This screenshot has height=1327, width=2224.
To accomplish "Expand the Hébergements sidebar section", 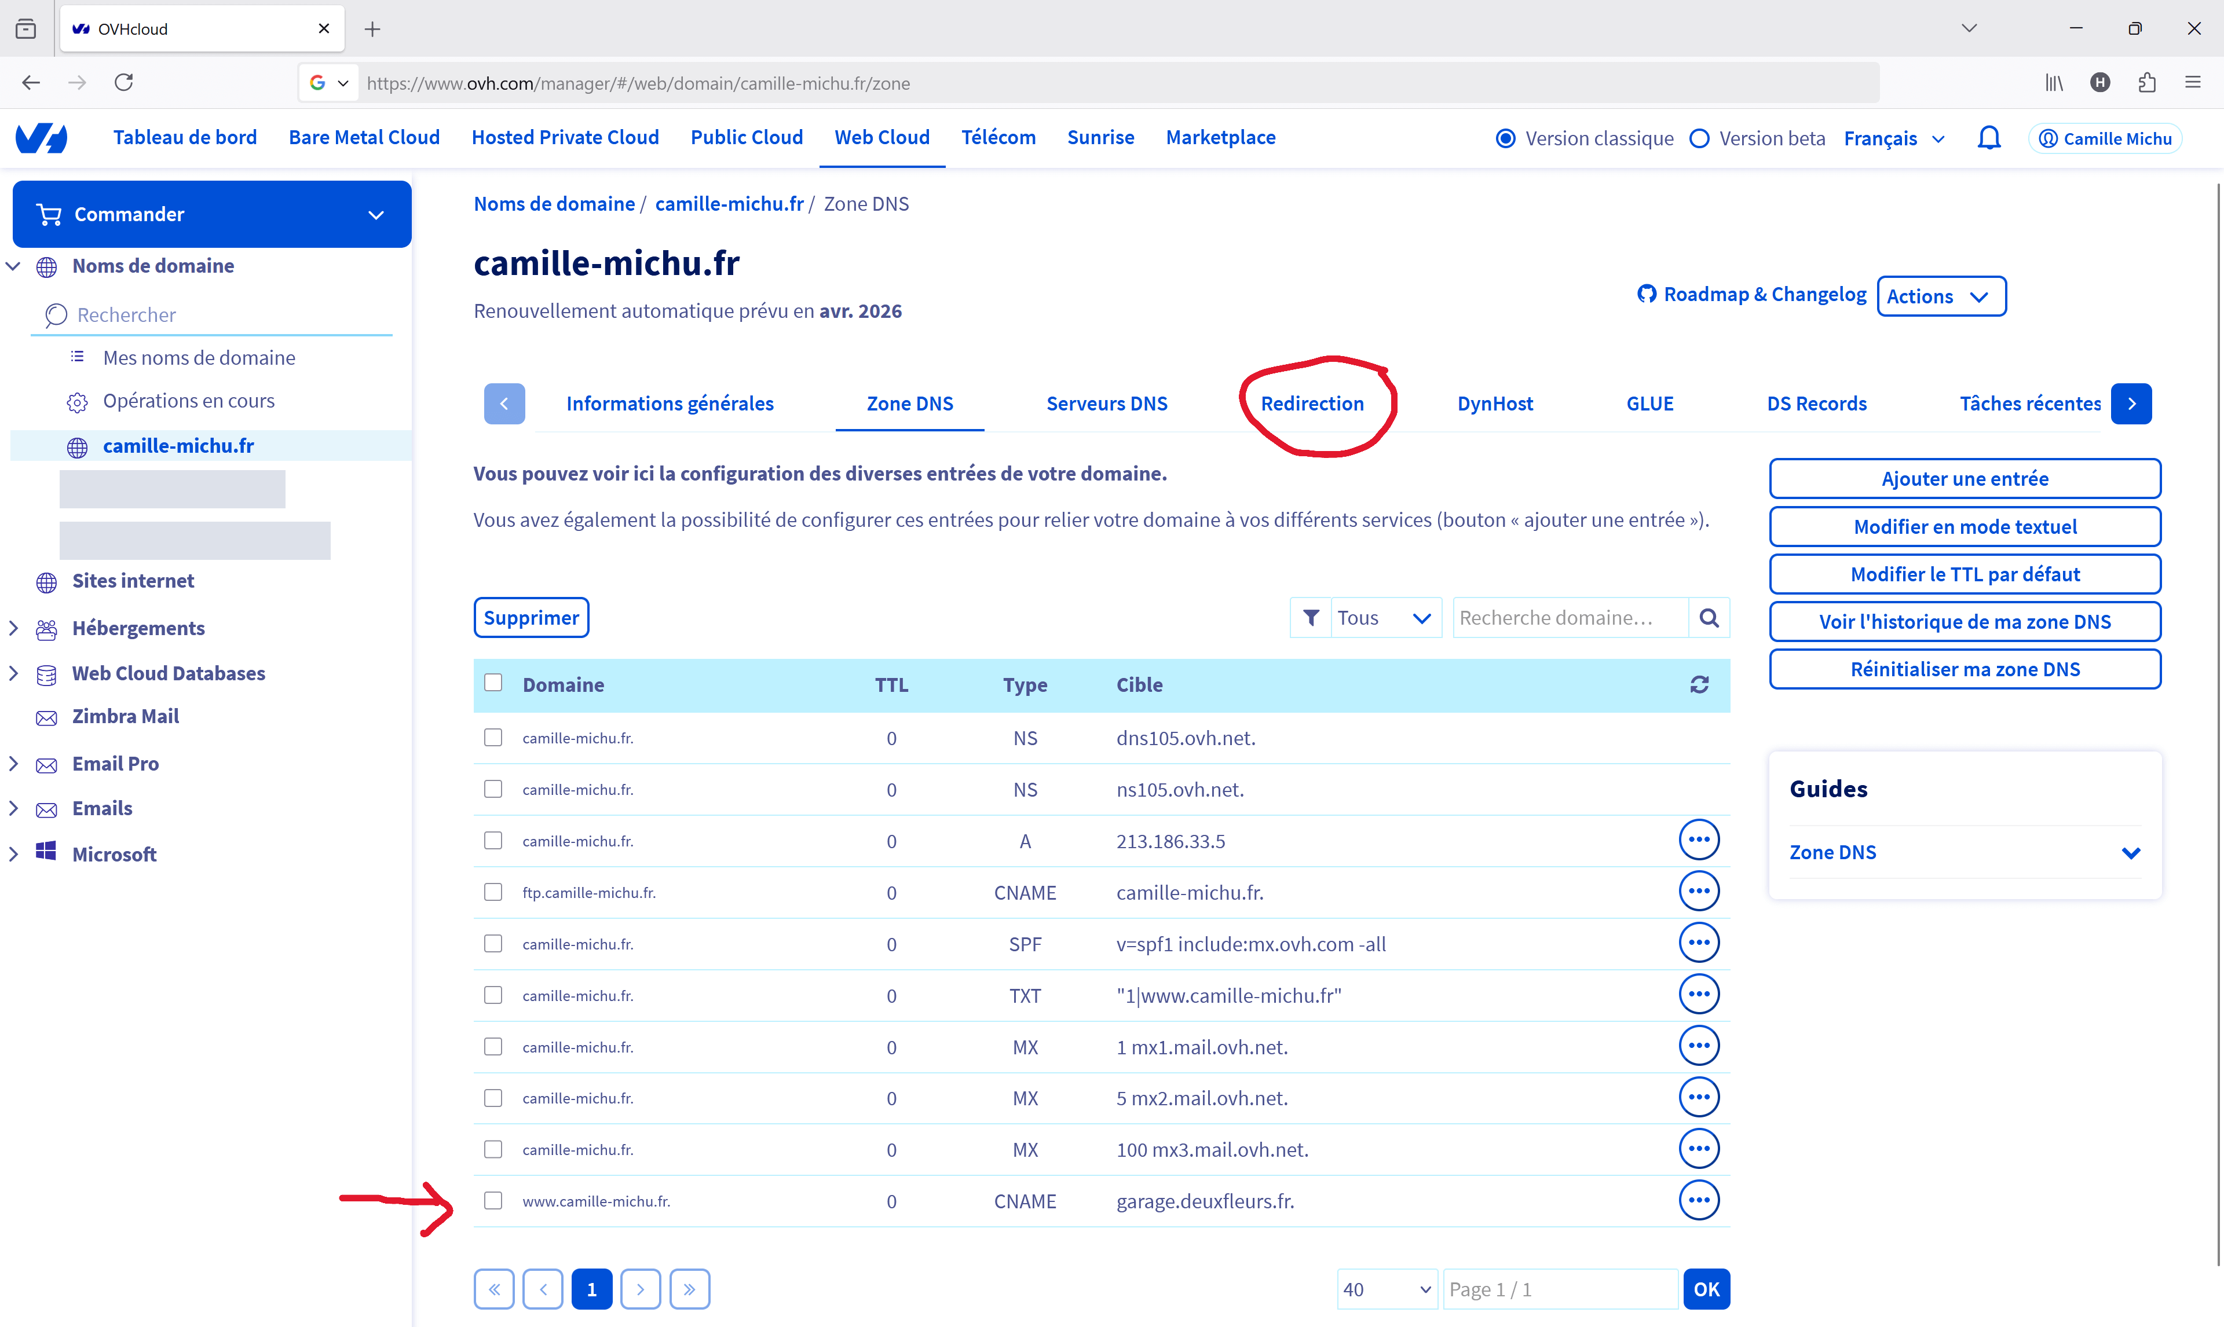I will pyautogui.click(x=14, y=628).
